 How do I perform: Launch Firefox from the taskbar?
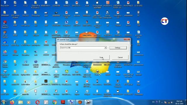click(x=12, y=102)
